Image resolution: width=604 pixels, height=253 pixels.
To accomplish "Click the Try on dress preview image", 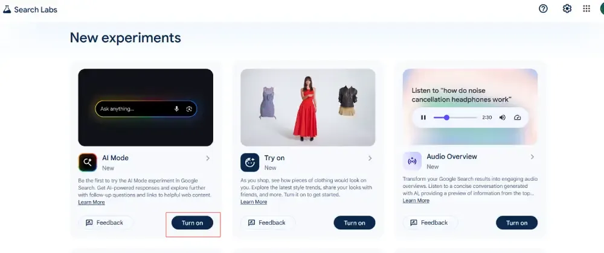I will pos(308,107).
